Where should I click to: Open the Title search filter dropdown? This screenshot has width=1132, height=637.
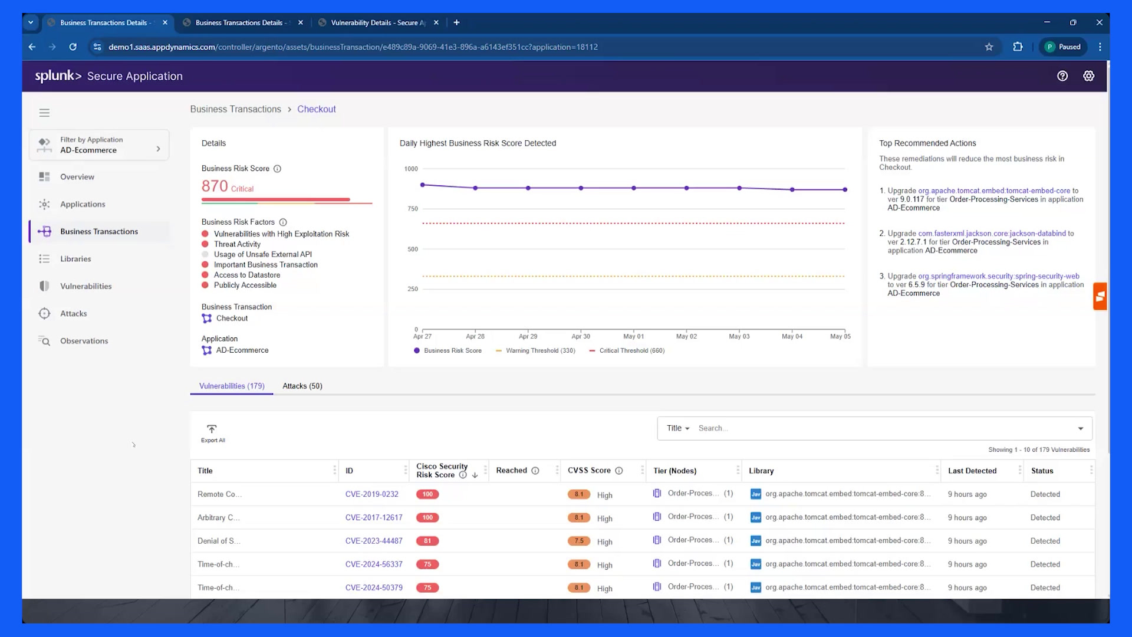[x=678, y=428]
